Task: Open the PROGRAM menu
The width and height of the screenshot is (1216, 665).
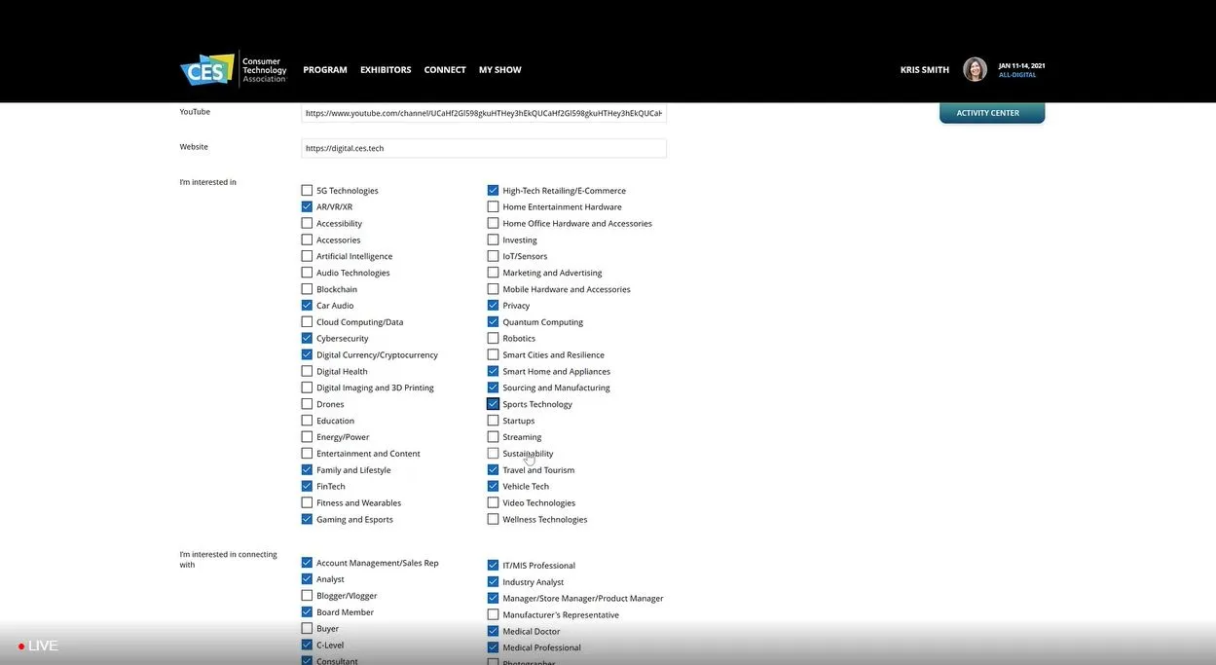Action: (x=325, y=70)
